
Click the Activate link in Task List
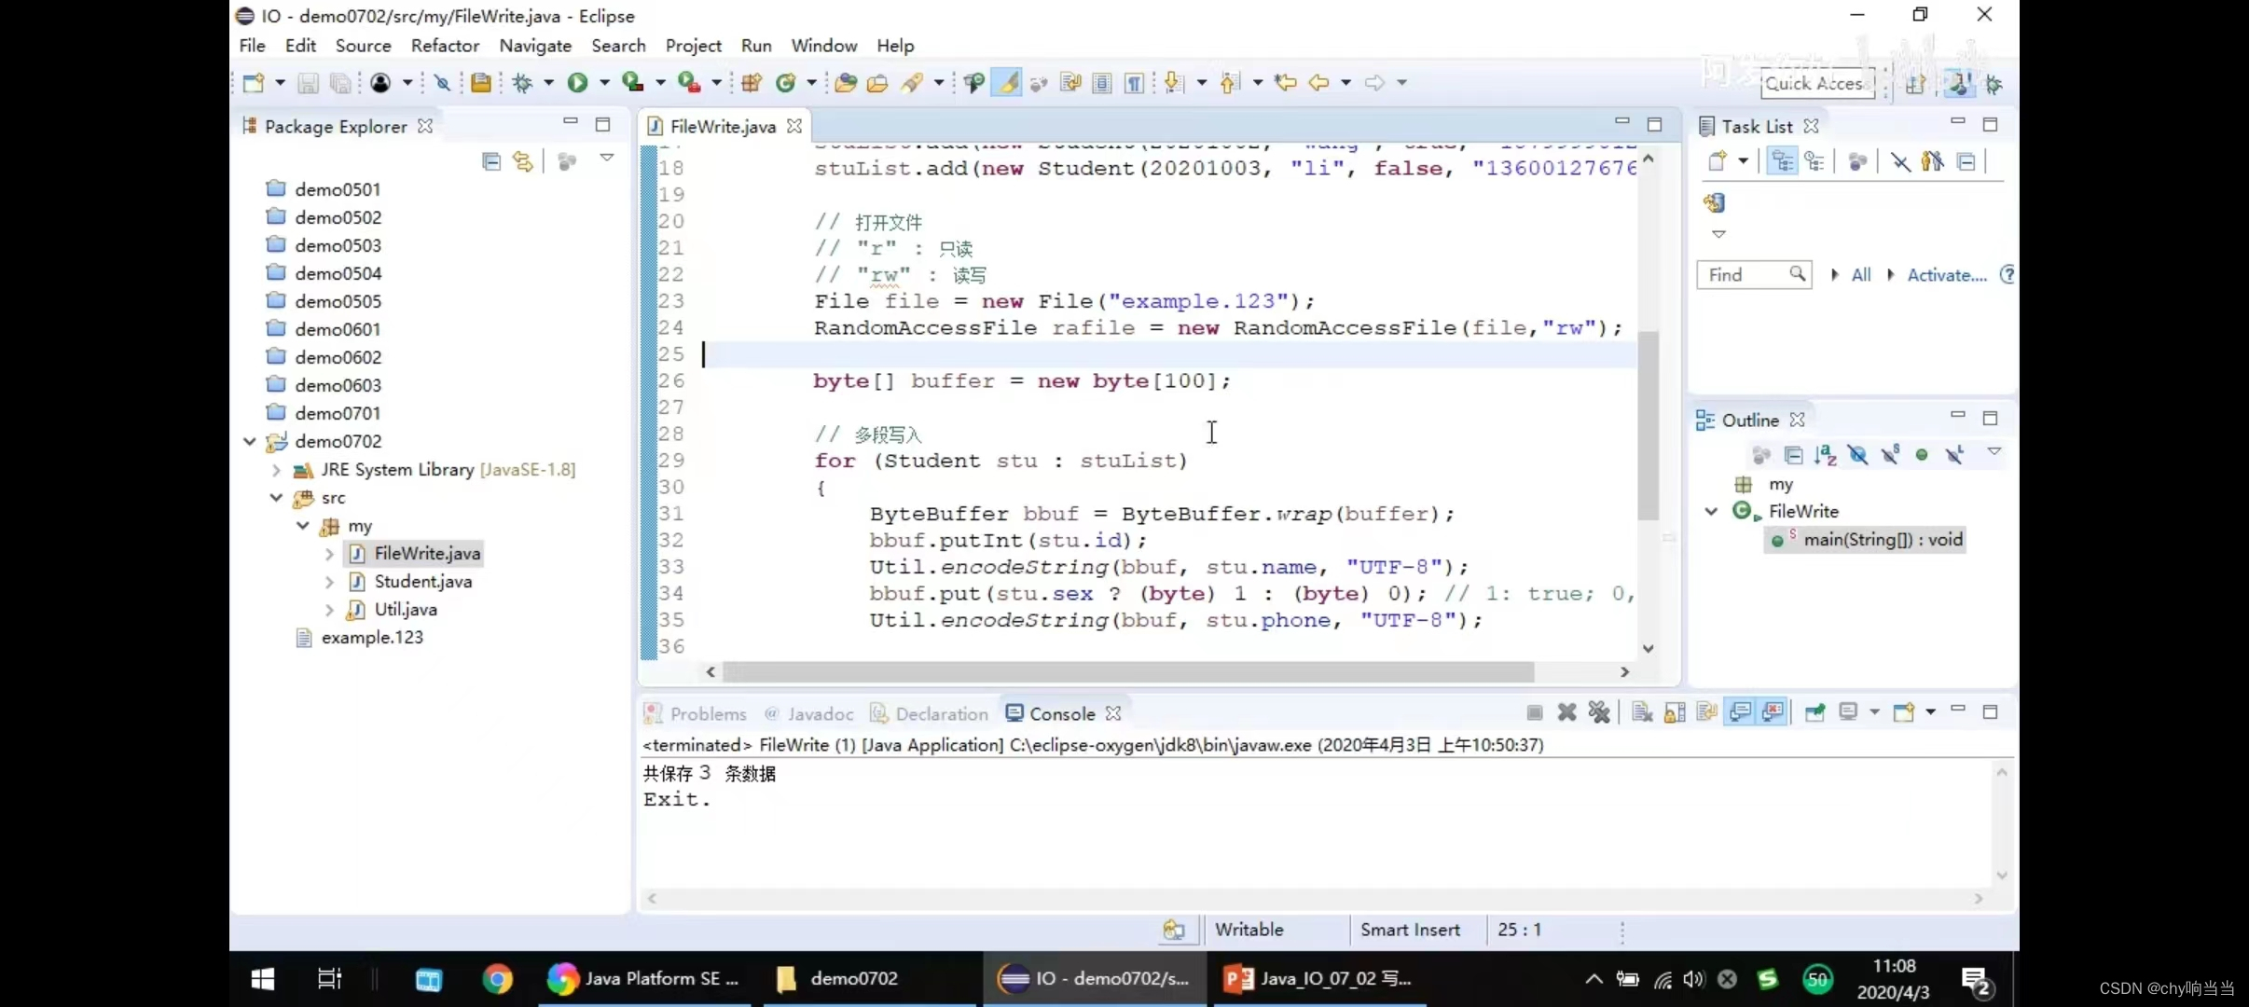[x=1945, y=274]
